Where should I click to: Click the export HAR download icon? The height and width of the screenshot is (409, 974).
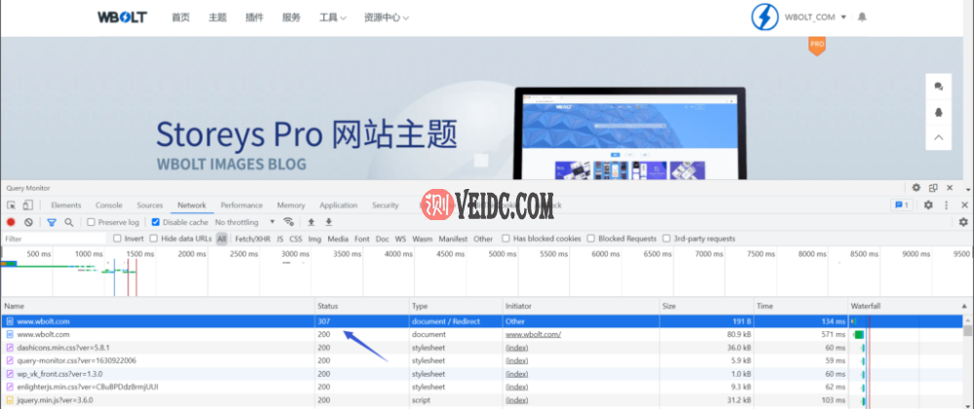tap(328, 222)
